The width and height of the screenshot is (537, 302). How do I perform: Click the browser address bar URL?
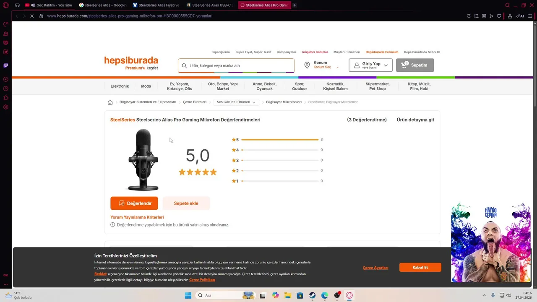(x=130, y=16)
